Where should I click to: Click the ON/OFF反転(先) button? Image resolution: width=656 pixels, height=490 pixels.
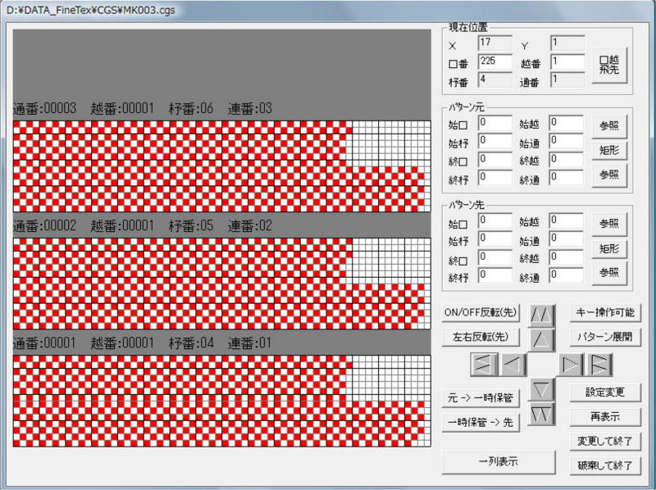[481, 312]
